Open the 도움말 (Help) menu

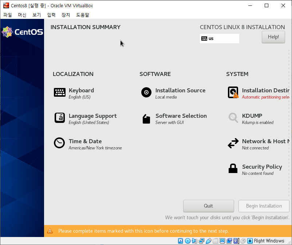click(x=83, y=15)
